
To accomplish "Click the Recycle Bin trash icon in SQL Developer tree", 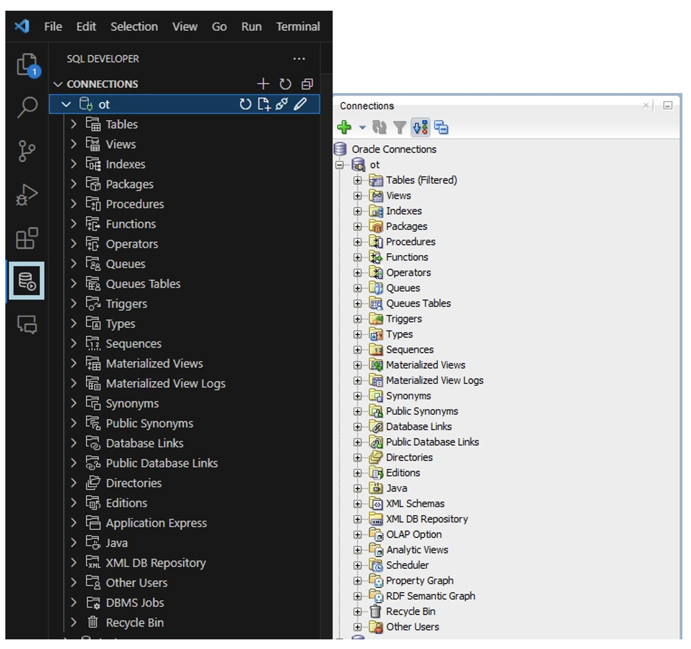I will pos(376,611).
